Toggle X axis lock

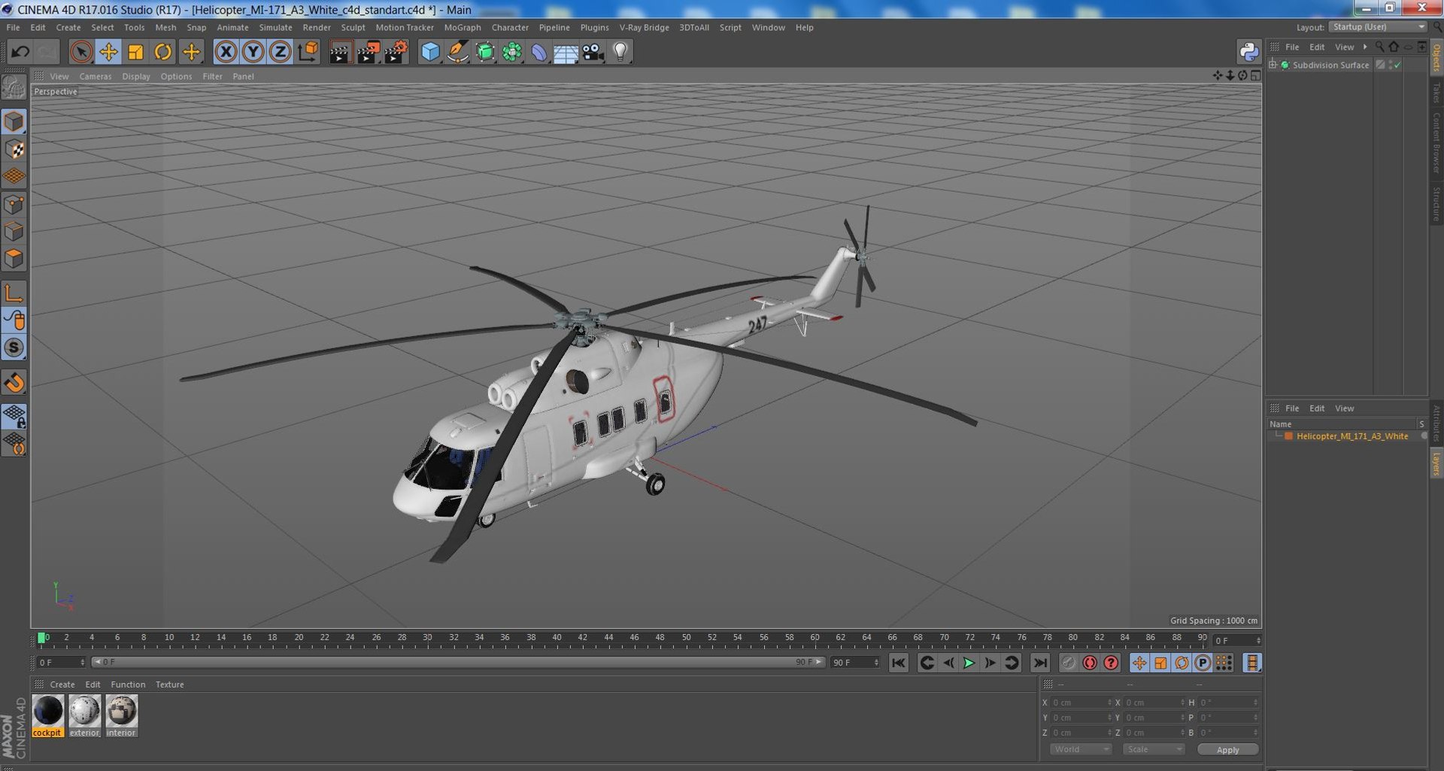pyautogui.click(x=226, y=52)
